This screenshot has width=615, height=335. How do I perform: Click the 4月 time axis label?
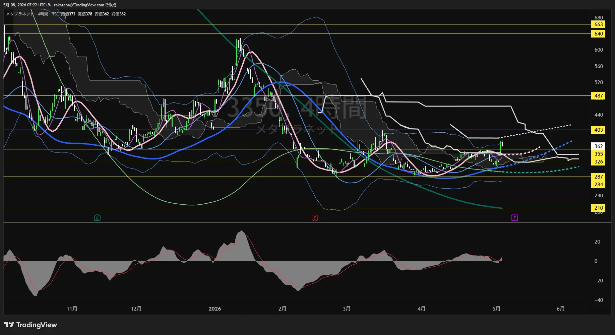point(422,309)
